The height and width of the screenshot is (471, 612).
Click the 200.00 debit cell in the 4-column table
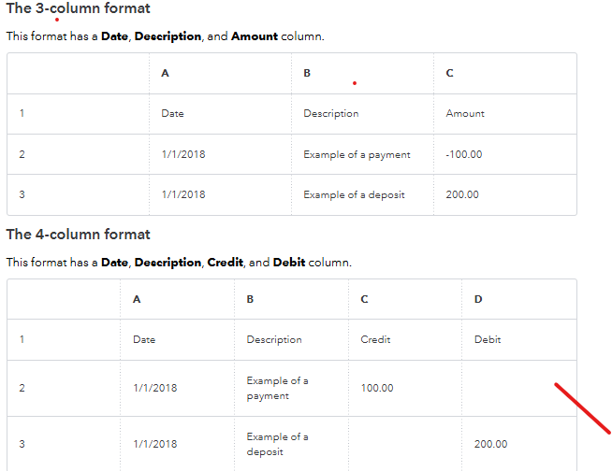(x=490, y=444)
